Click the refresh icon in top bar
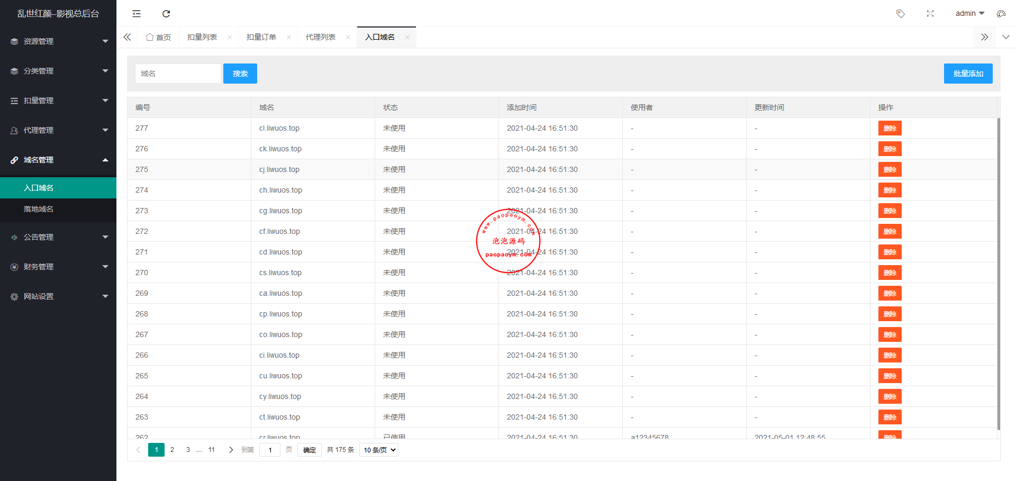The width and height of the screenshot is (1016, 481). tap(166, 14)
